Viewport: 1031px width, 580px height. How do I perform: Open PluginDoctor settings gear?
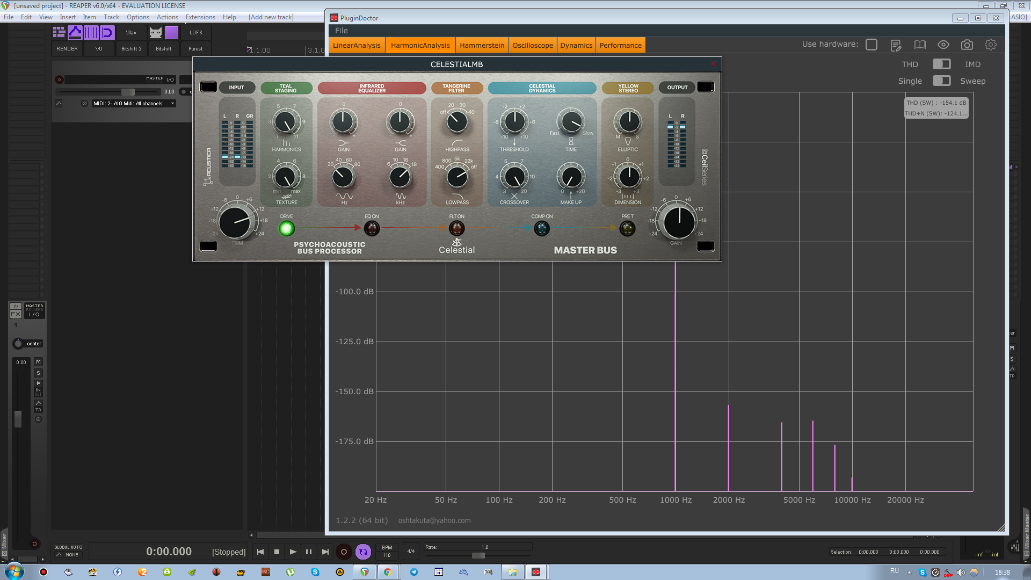click(x=991, y=45)
